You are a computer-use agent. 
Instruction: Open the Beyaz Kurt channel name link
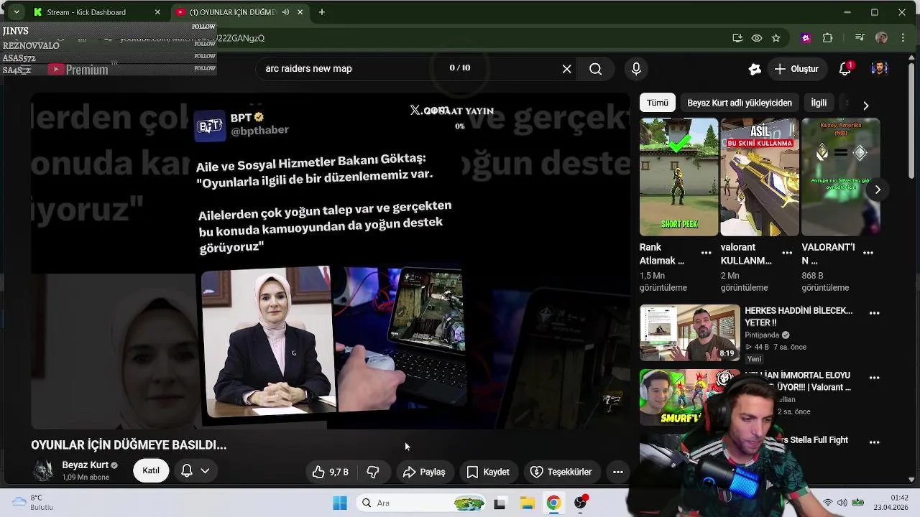(x=85, y=465)
